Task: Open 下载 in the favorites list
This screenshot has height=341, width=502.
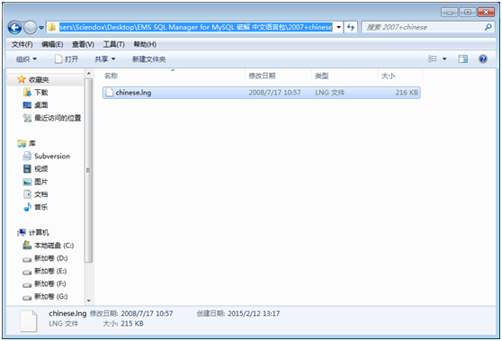Action: point(41,93)
